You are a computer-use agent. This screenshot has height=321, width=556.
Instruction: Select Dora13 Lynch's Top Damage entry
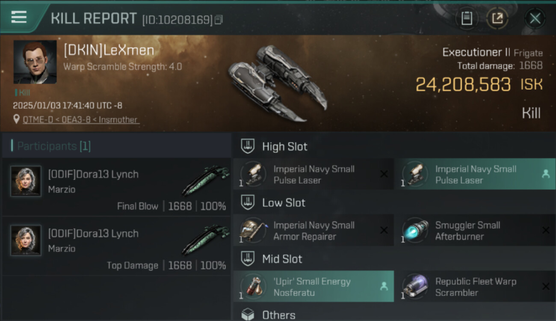pyautogui.click(x=116, y=246)
